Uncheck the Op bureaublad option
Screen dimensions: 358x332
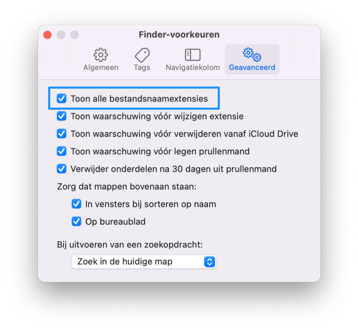click(x=76, y=221)
